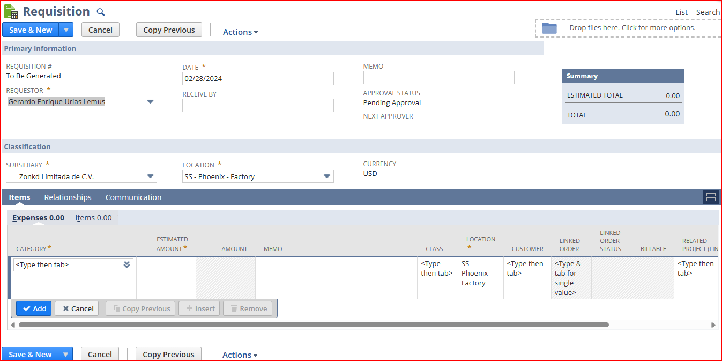Click bottom Cancel button
This screenshot has height=361, width=722.
(x=100, y=354)
